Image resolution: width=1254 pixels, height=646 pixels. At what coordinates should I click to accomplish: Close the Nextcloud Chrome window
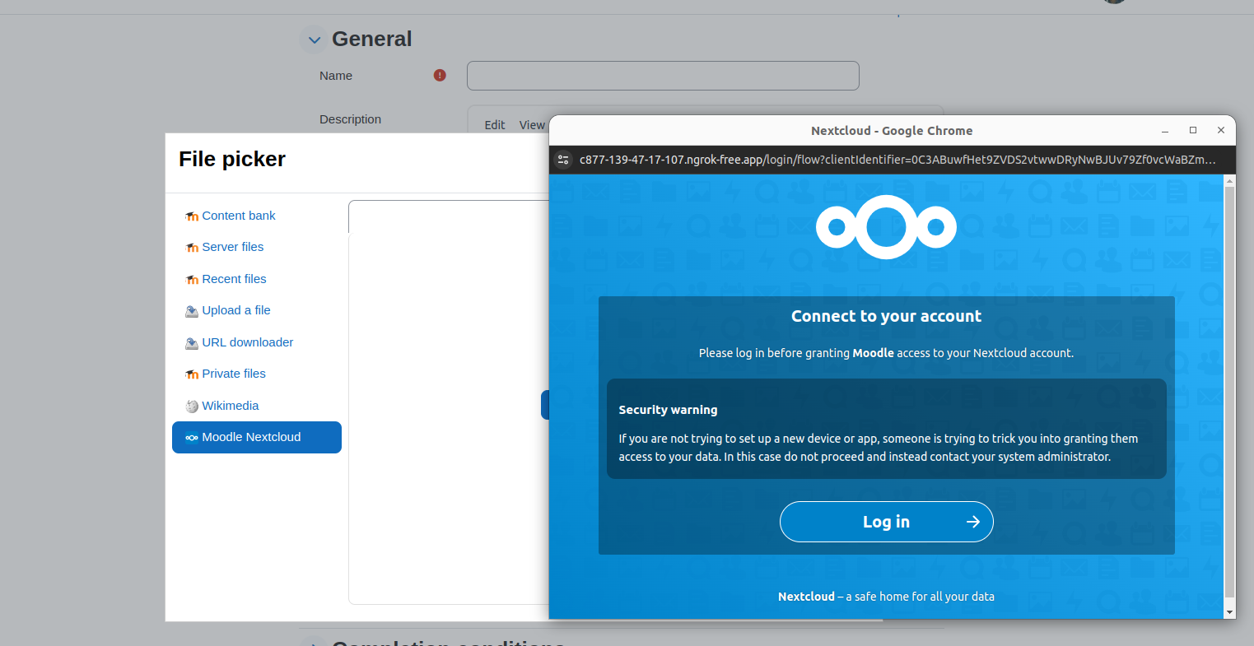click(1221, 131)
